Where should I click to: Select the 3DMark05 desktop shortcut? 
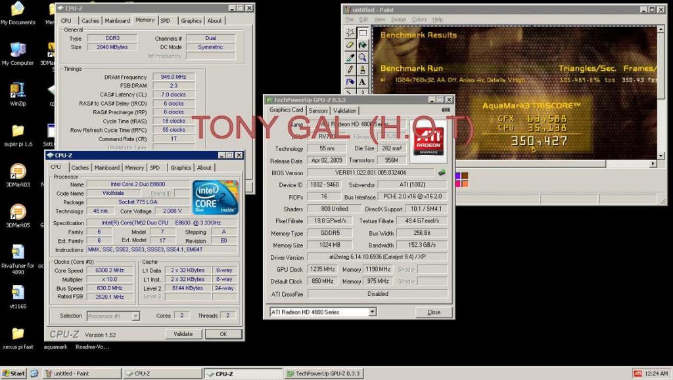[x=18, y=216]
